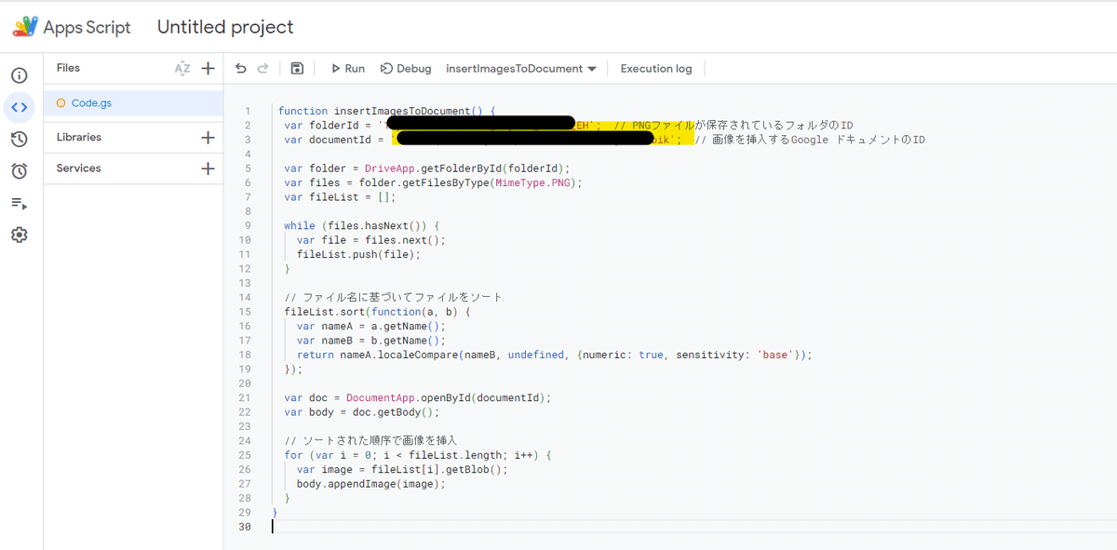
Task: Open the Overview info icon in sidebar
Action: 20,75
